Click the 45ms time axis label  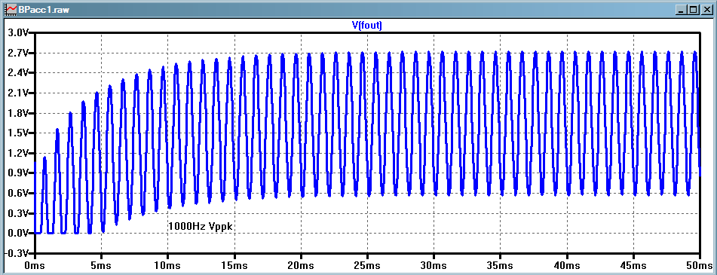[633, 265]
